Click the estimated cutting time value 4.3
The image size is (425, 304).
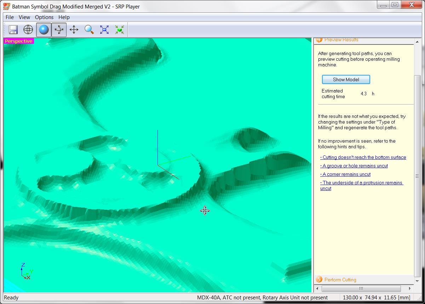pos(363,94)
